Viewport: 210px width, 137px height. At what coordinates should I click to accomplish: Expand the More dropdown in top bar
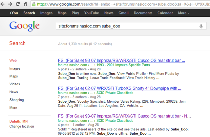183,13
